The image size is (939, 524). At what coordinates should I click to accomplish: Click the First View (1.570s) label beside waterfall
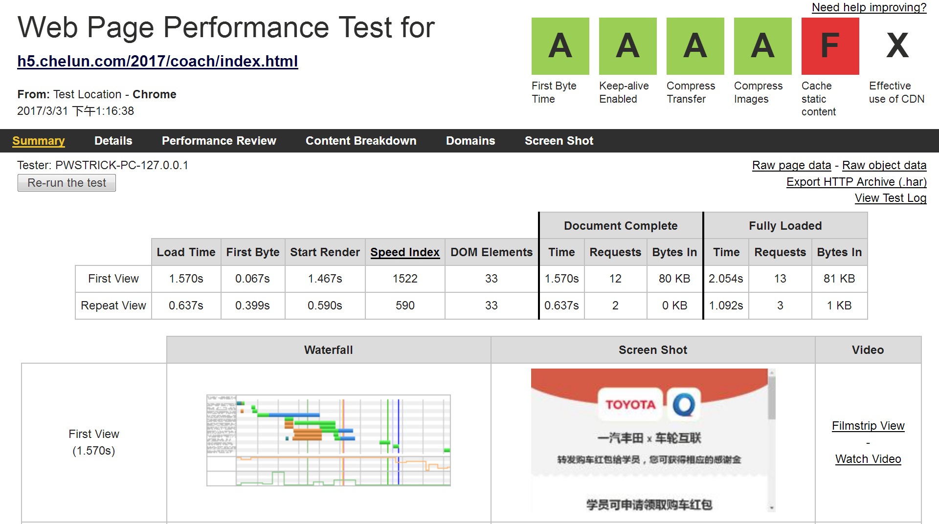94,442
